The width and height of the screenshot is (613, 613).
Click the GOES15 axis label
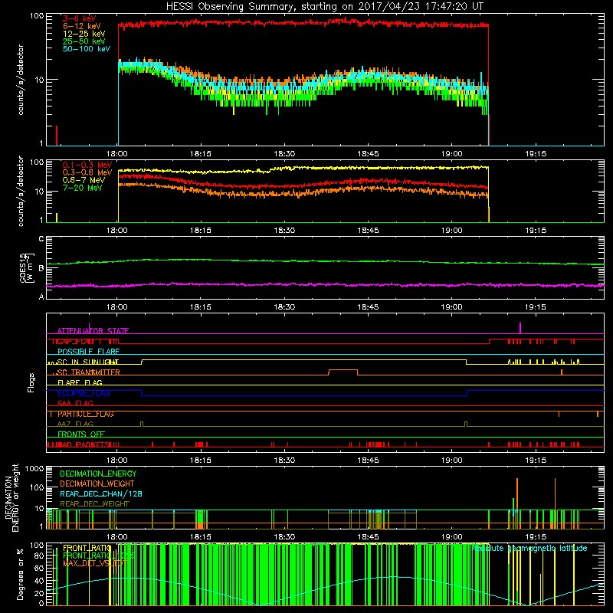tap(26, 267)
